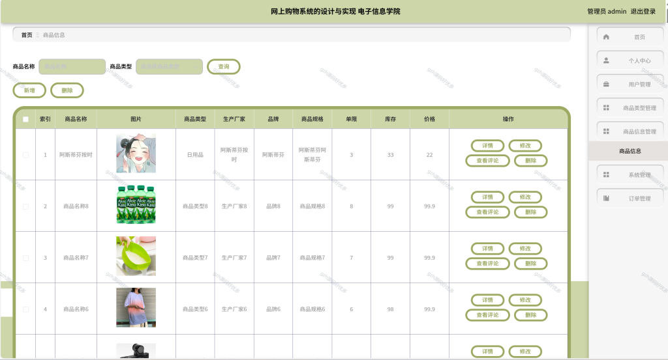Screen dimensions: 668x360
Task: Click 查看评论 for 阿斯蒂芬按时 row
Action: click(487, 161)
